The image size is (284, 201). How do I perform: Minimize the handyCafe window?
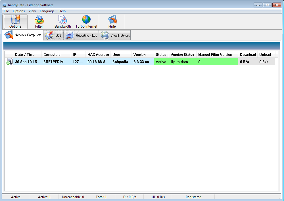258,5
